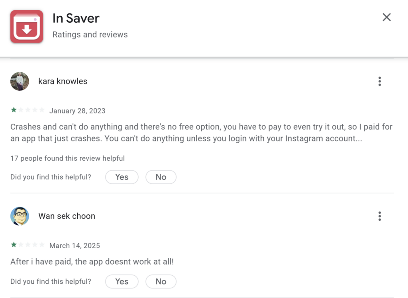
Task: Click the In Saver title text
Action: 76,18
